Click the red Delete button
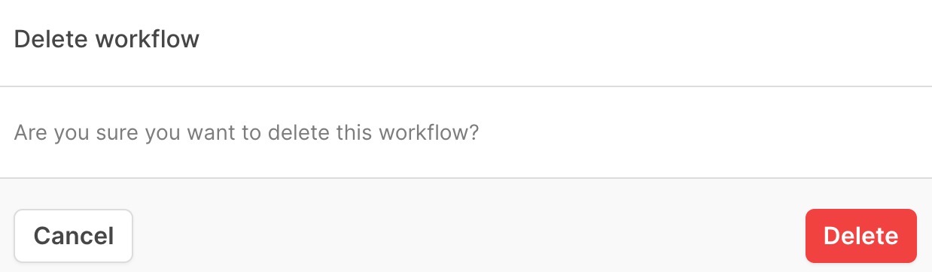Viewport: 932px width, 272px height. (x=860, y=236)
